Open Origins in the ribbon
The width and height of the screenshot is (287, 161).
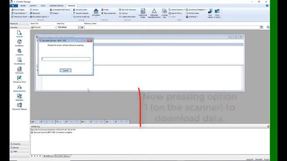click(x=54, y=13)
